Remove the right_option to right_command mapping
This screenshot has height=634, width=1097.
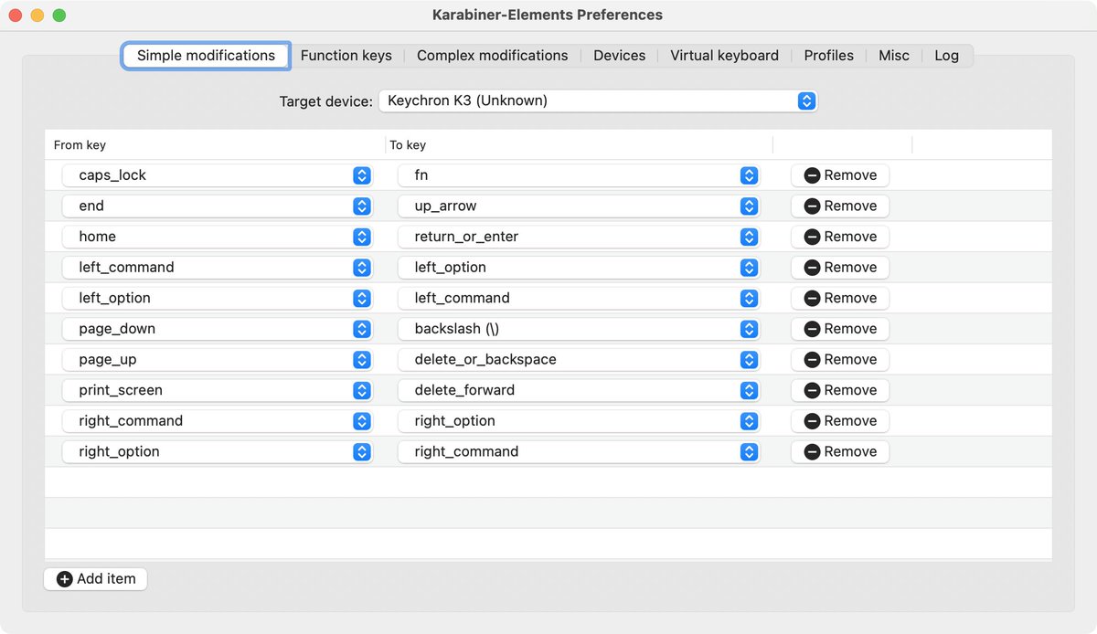[x=840, y=451]
